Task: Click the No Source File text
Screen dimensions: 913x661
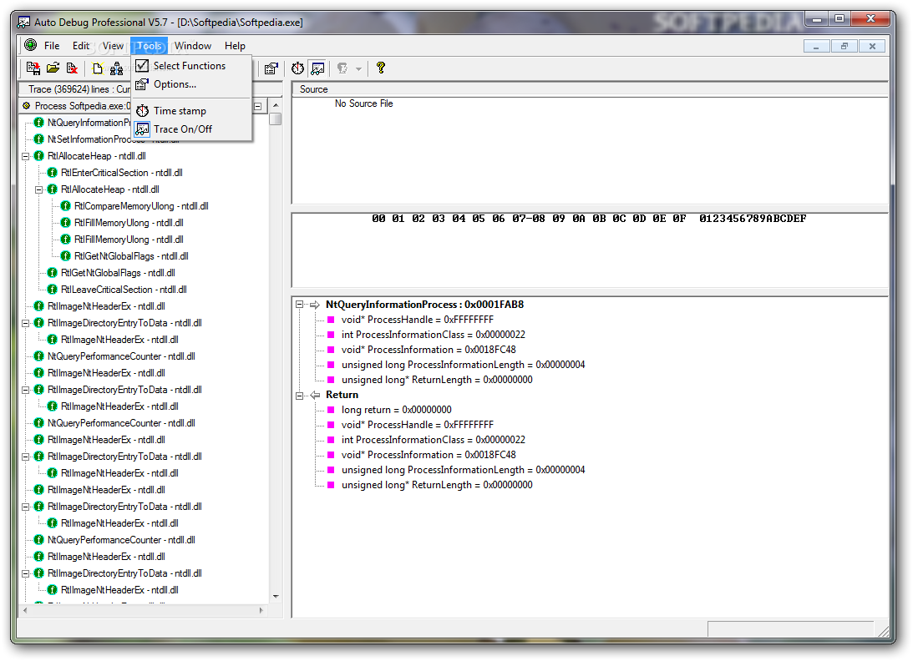Action: [x=363, y=103]
